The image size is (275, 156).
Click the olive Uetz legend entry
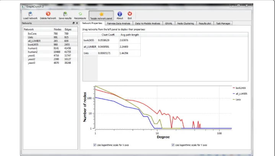pos(237,100)
